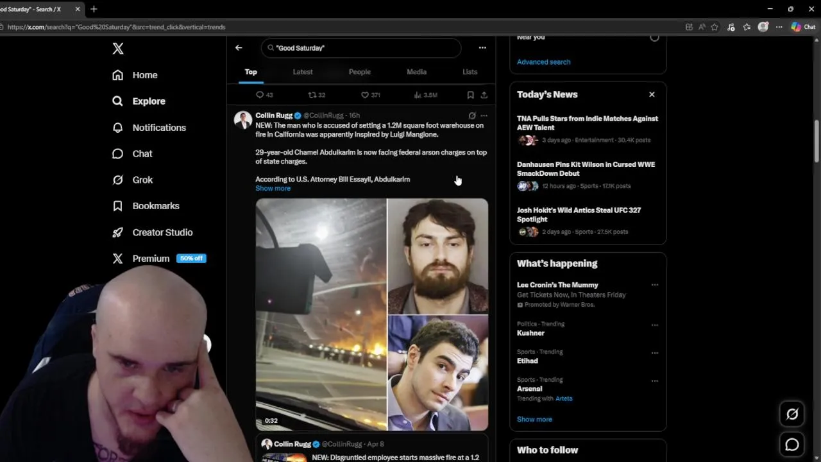This screenshot has width=821, height=462.
Task: Open more options for Kushner trend
Action: 655,325
